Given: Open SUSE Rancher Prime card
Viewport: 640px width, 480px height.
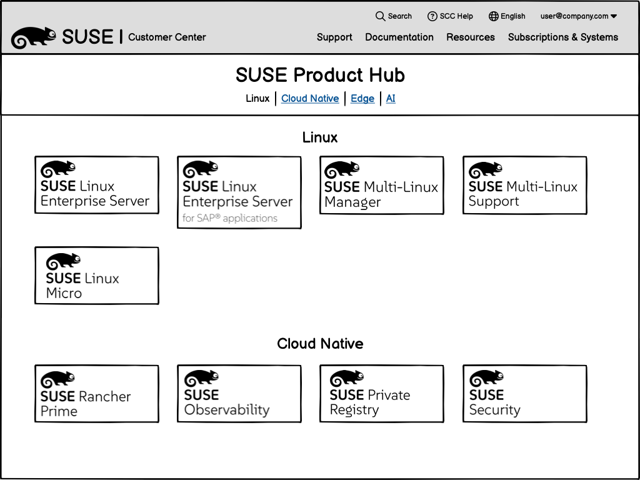Looking at the screenshot, I should [x=97, y=394].
